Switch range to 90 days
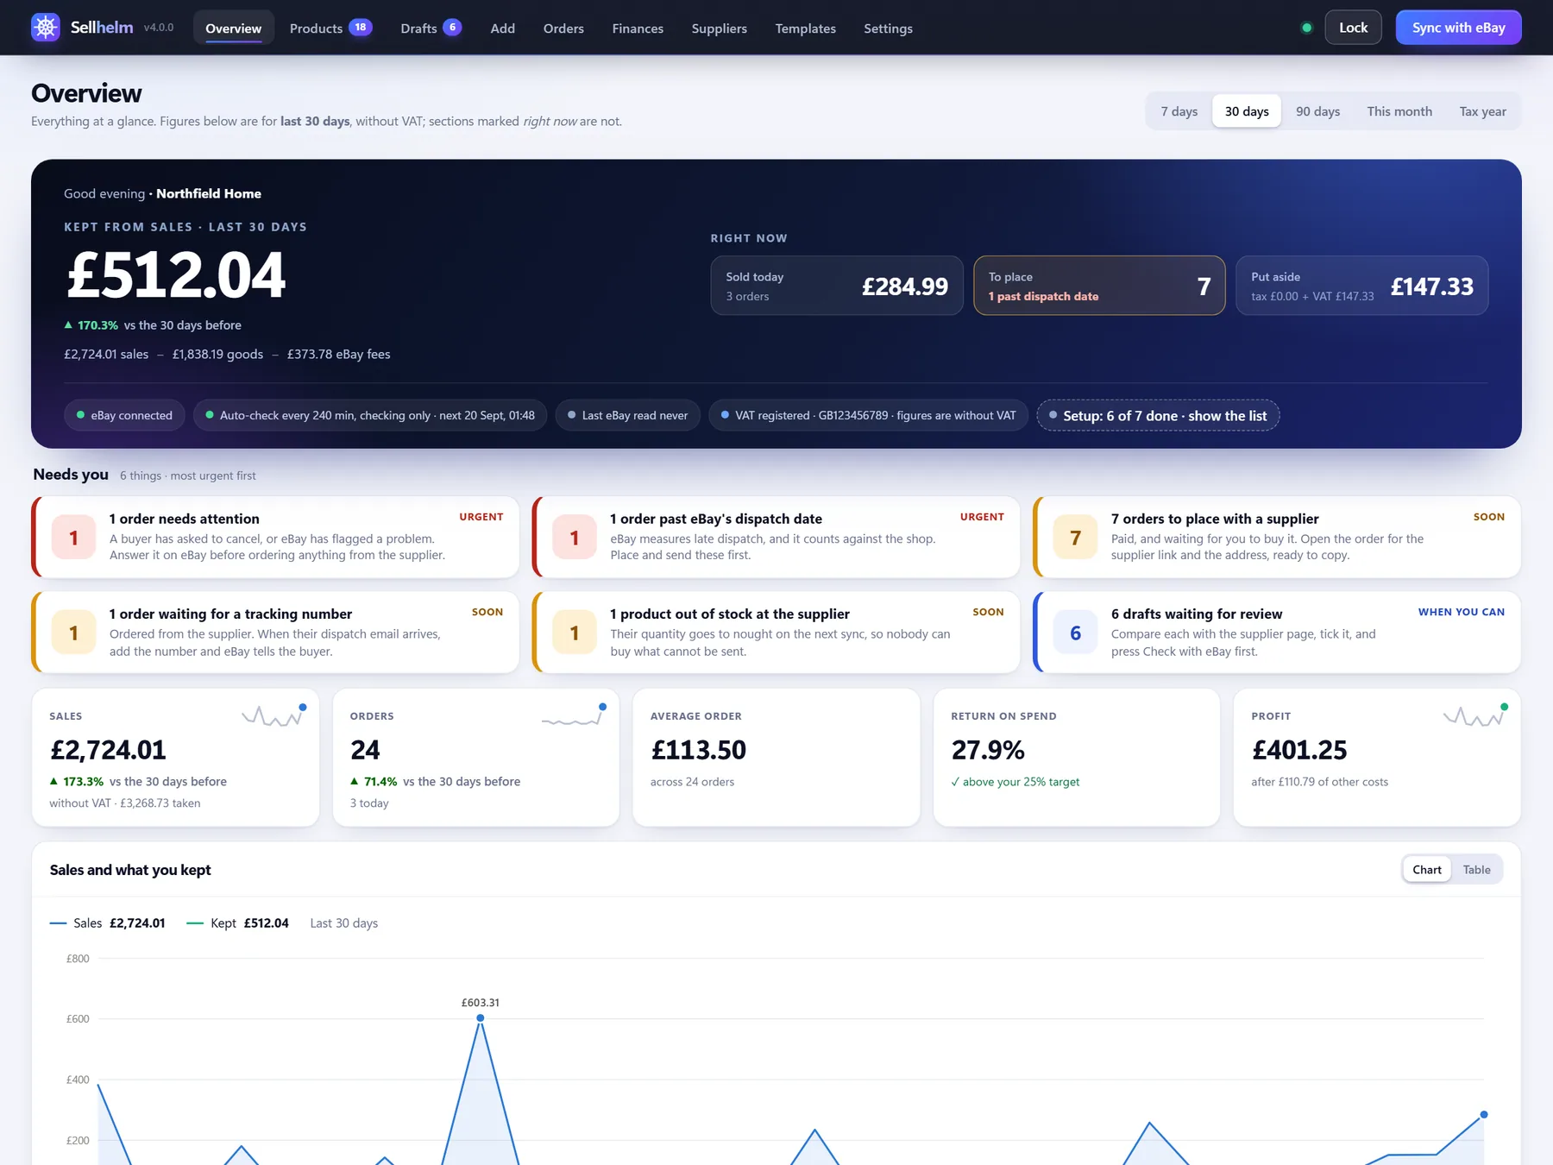This screenshot has width=1553, height=1165. coord(1317,111)
